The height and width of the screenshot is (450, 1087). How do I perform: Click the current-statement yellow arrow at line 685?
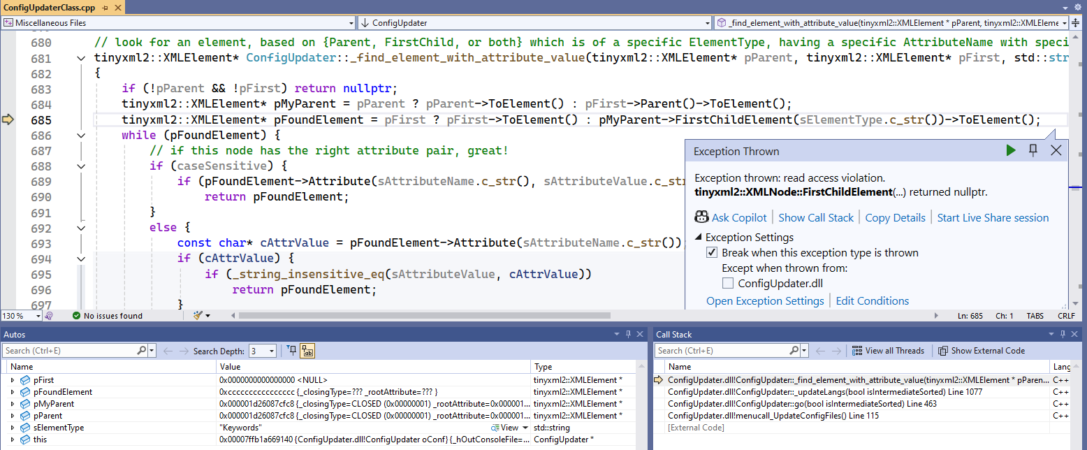8,120
